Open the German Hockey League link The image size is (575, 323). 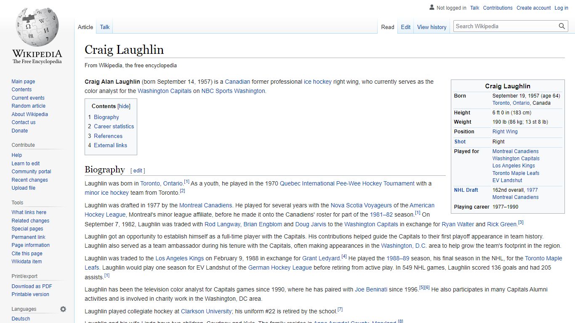[x=280, y=267]
